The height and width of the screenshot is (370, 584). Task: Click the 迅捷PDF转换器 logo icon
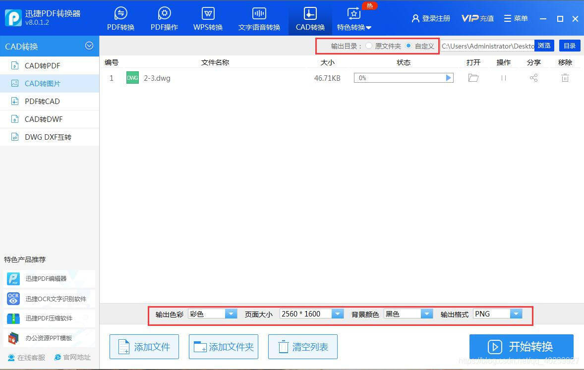coord(13,17)
